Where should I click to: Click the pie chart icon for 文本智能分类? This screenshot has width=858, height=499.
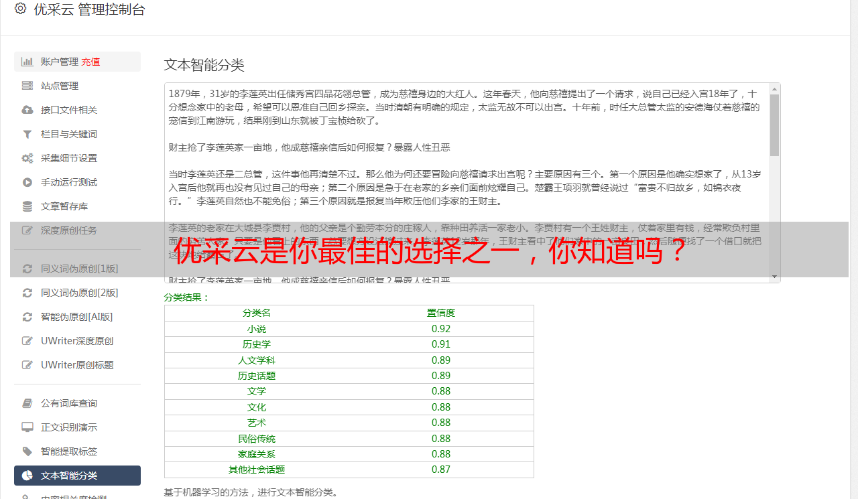pyautogui.click(x=27, y=476)
